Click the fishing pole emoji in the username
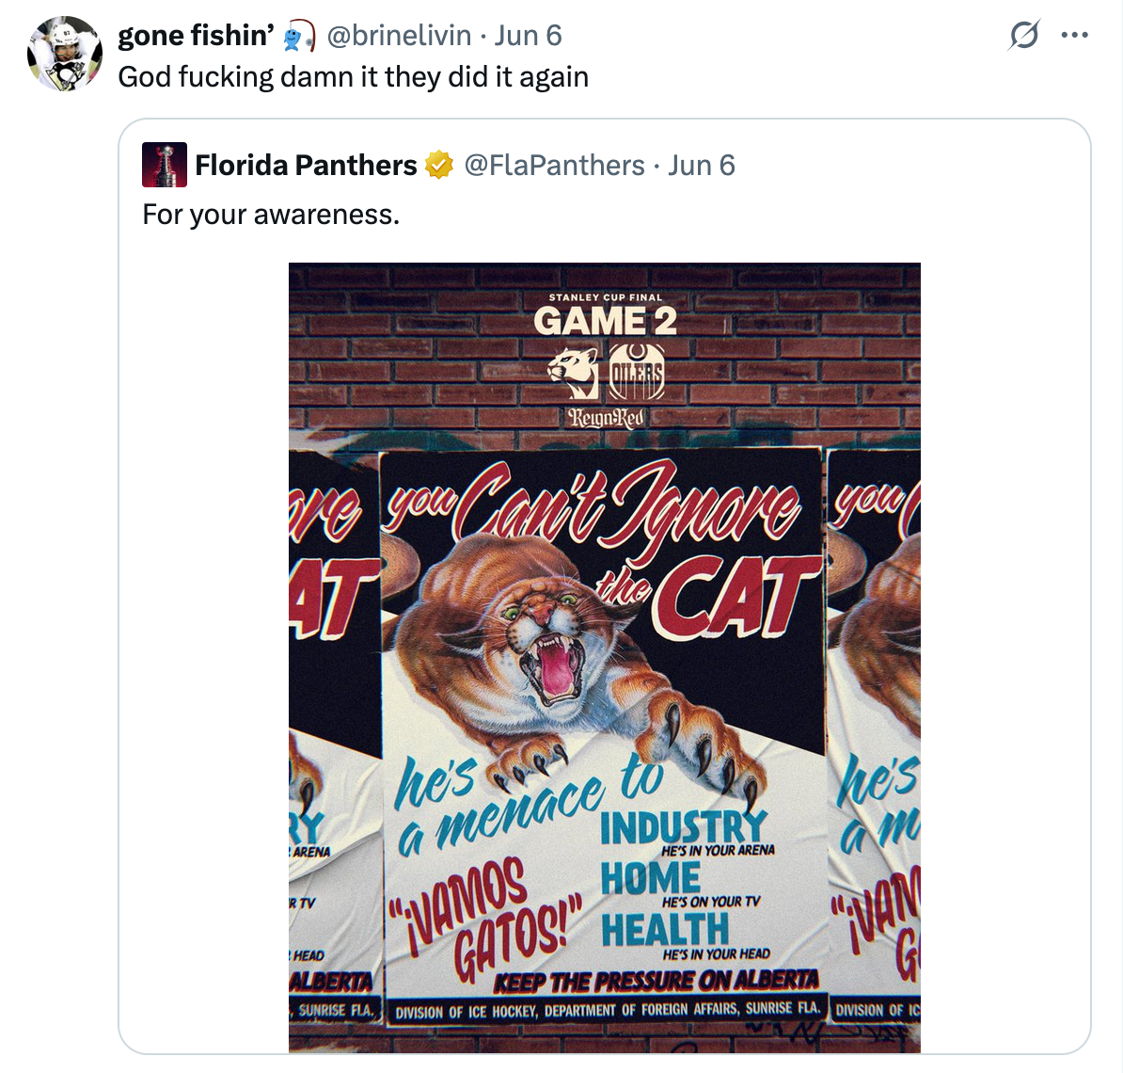Viewport: 1123px width, 1073px height. [x=299, y=37]
